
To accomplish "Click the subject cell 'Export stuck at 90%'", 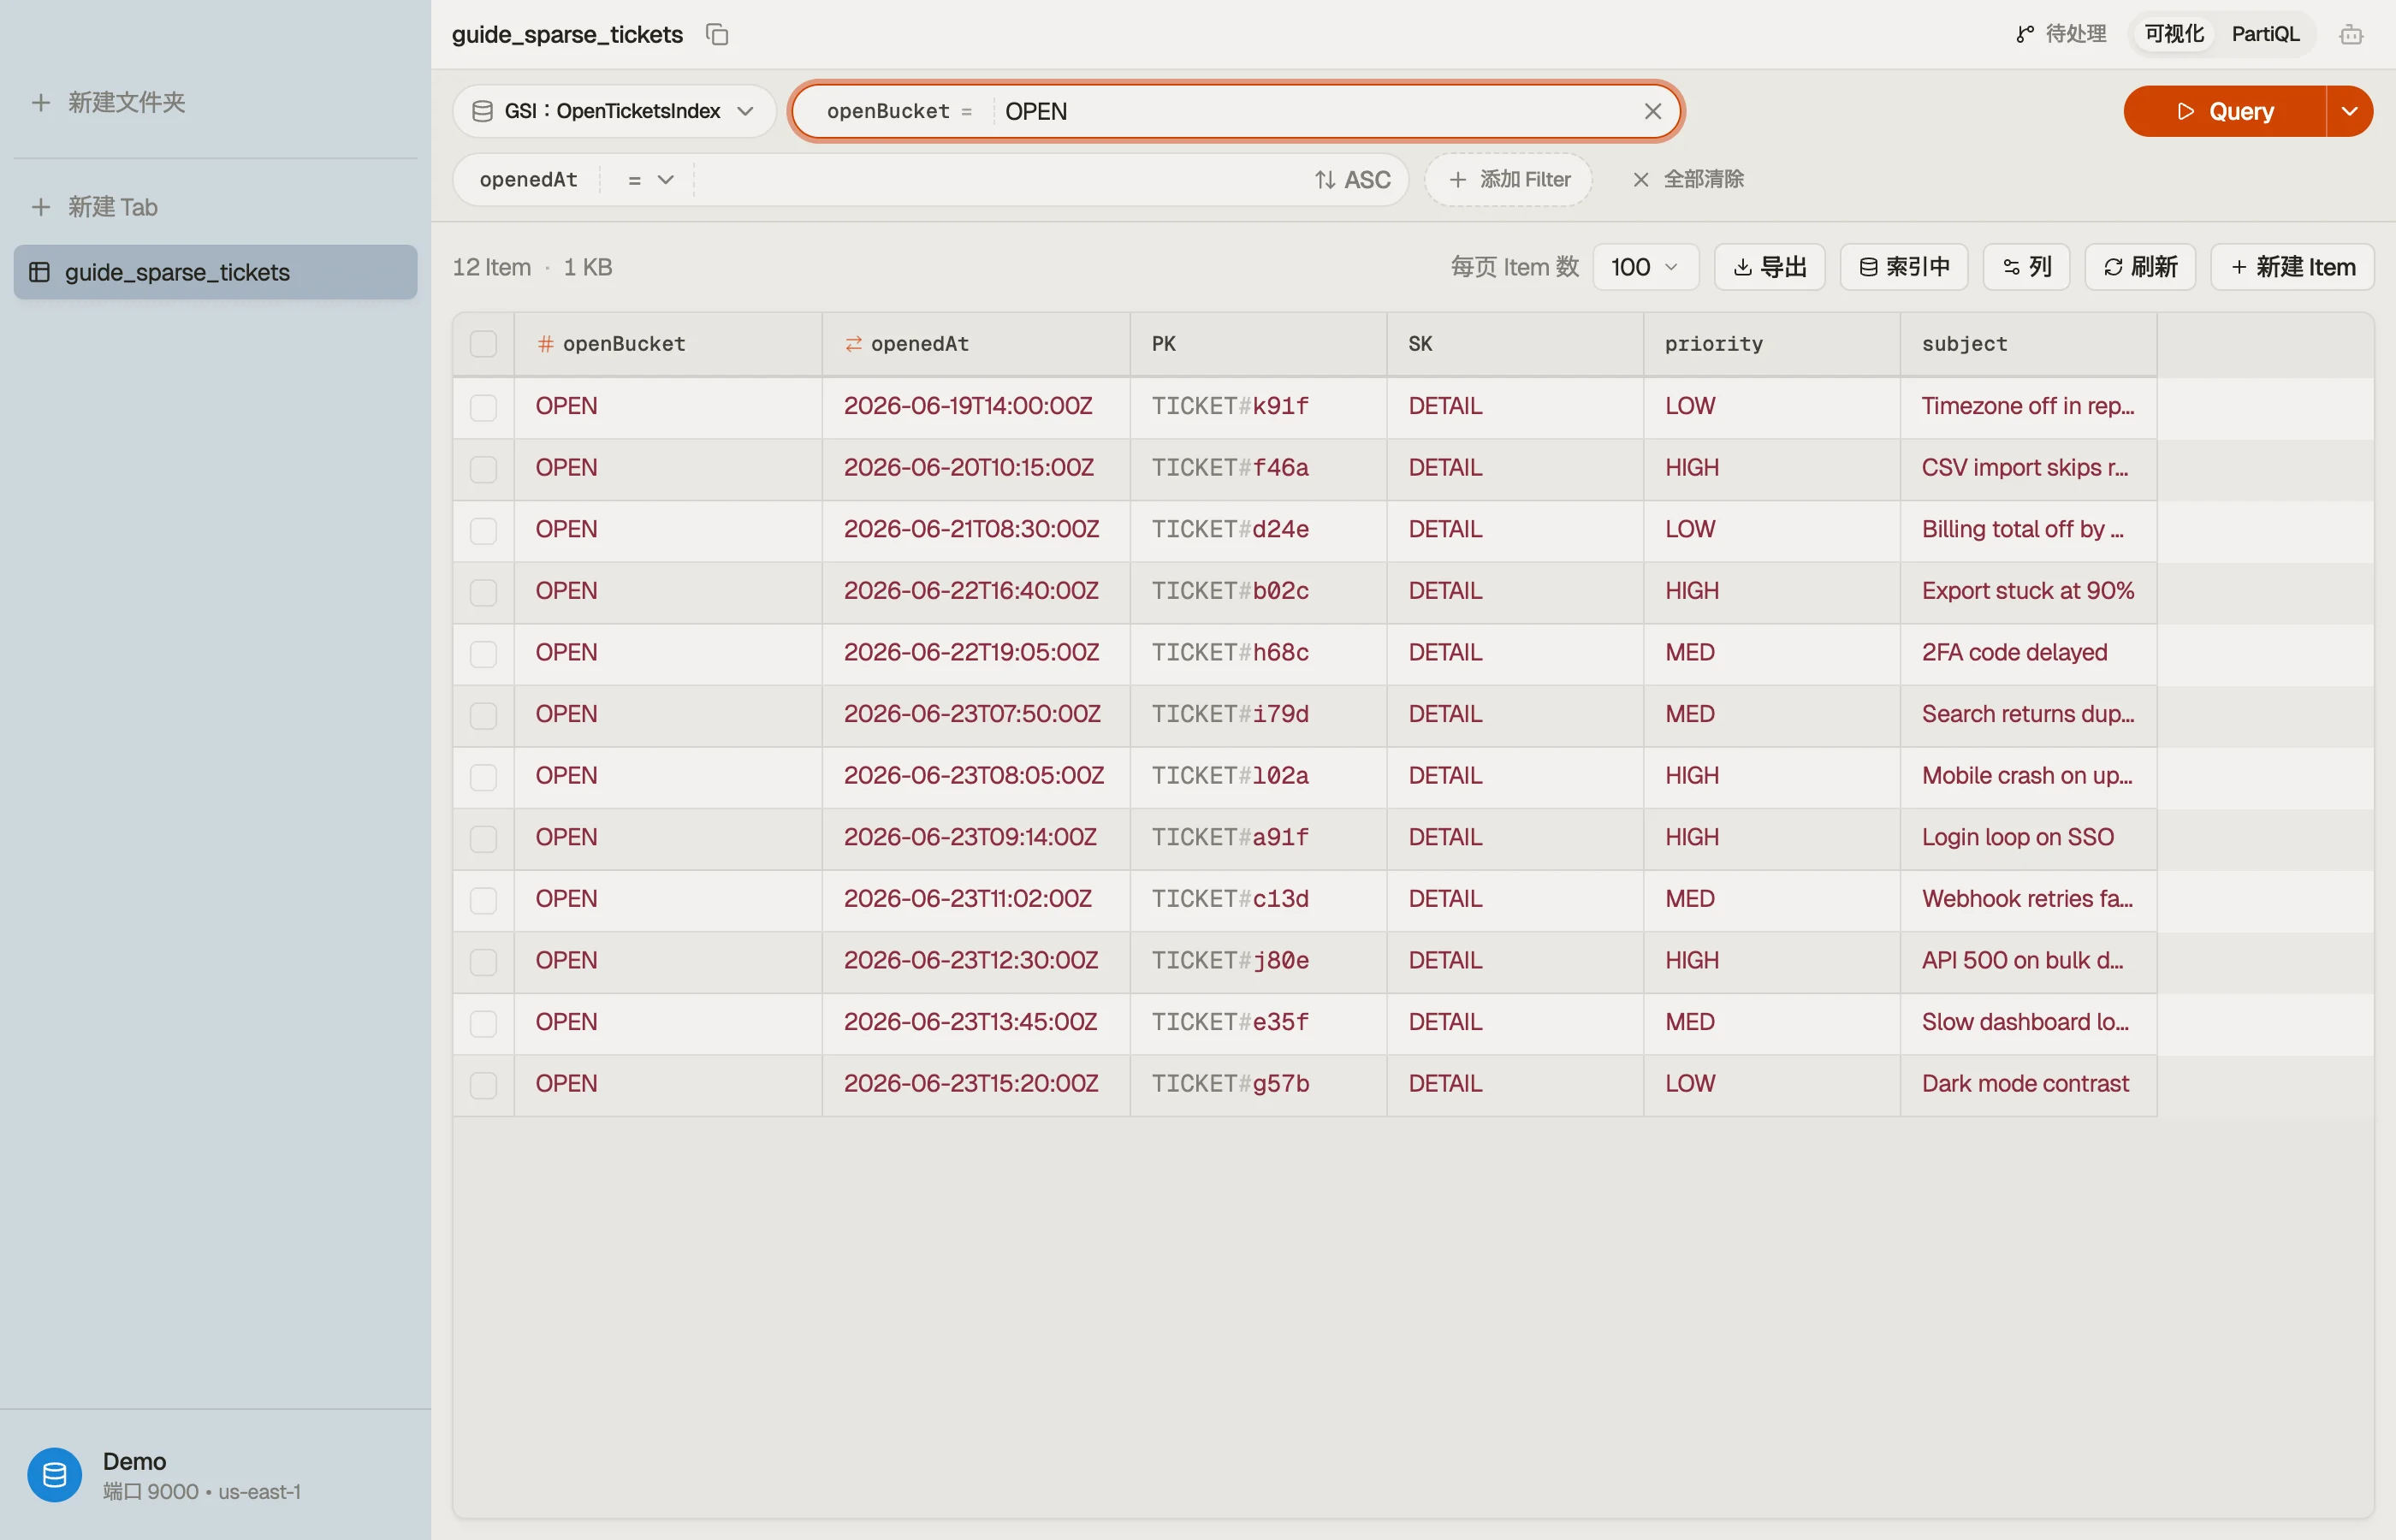I will 2027,591.
